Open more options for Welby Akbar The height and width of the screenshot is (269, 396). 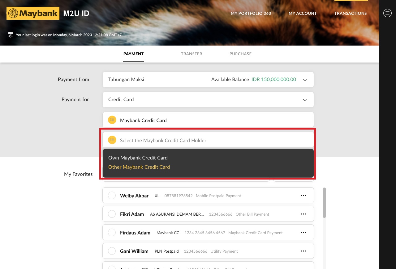[303, 196]
